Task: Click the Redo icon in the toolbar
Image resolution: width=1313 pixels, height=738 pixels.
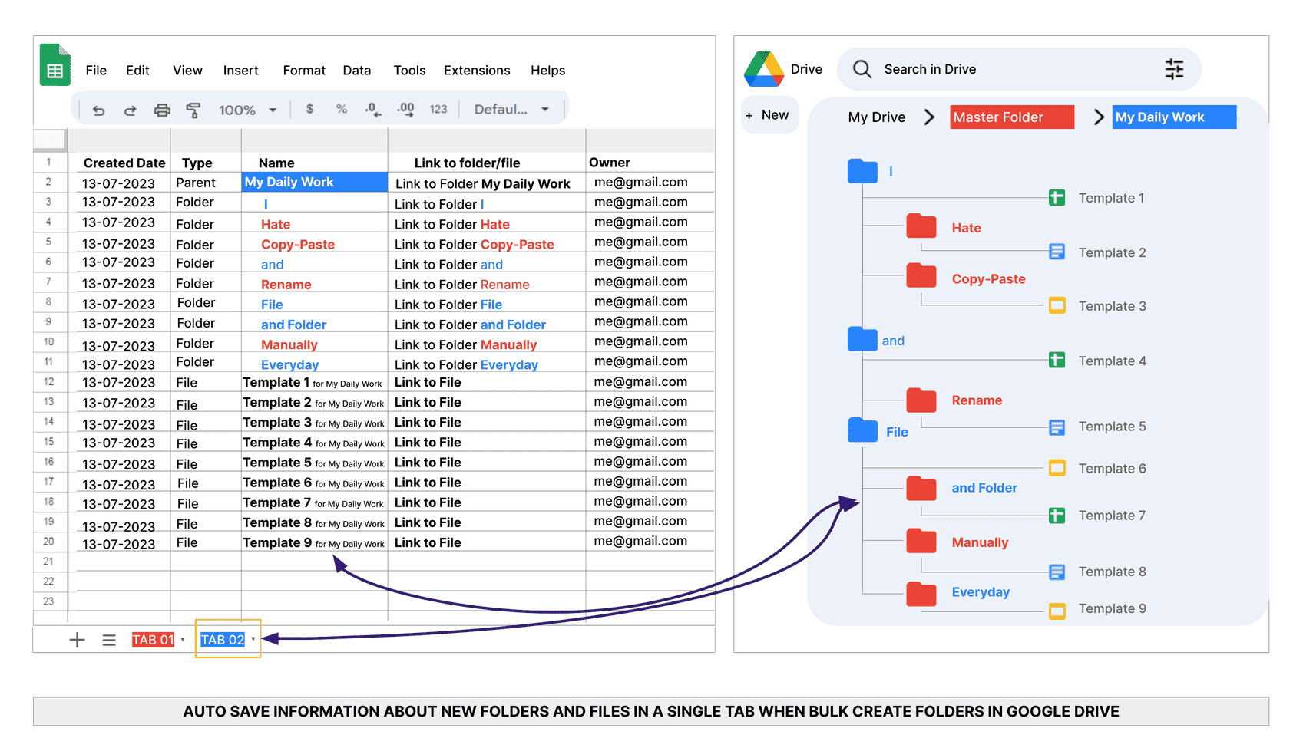Action: pos(130,109)
